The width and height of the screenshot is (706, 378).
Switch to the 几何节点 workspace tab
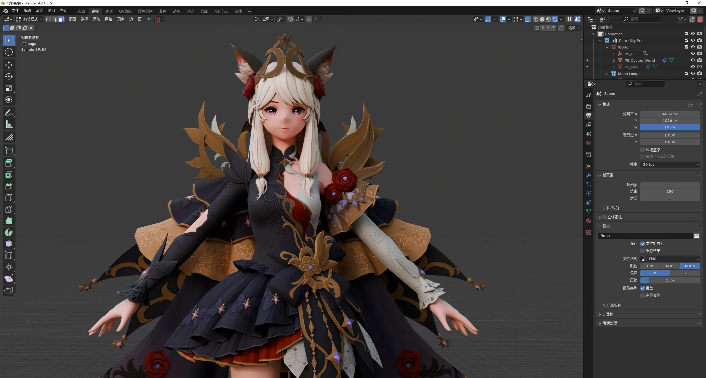click(x=221, y=11)
